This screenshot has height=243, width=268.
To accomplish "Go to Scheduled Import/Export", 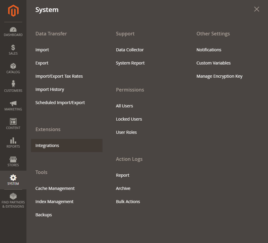I will coord(60,102).
